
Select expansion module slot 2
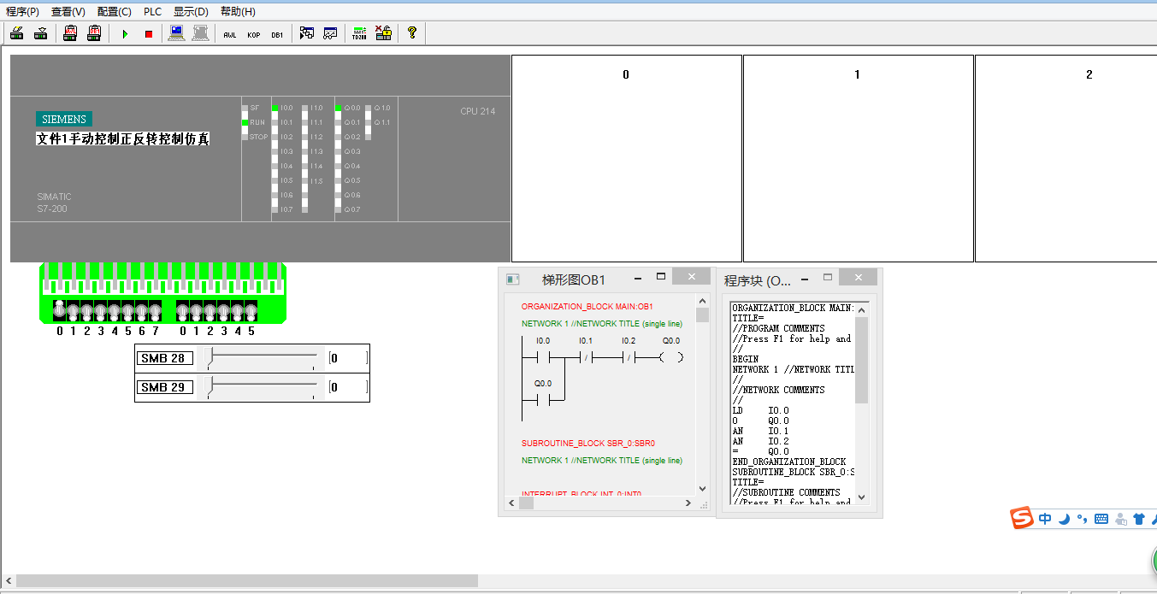(1066, 158)
